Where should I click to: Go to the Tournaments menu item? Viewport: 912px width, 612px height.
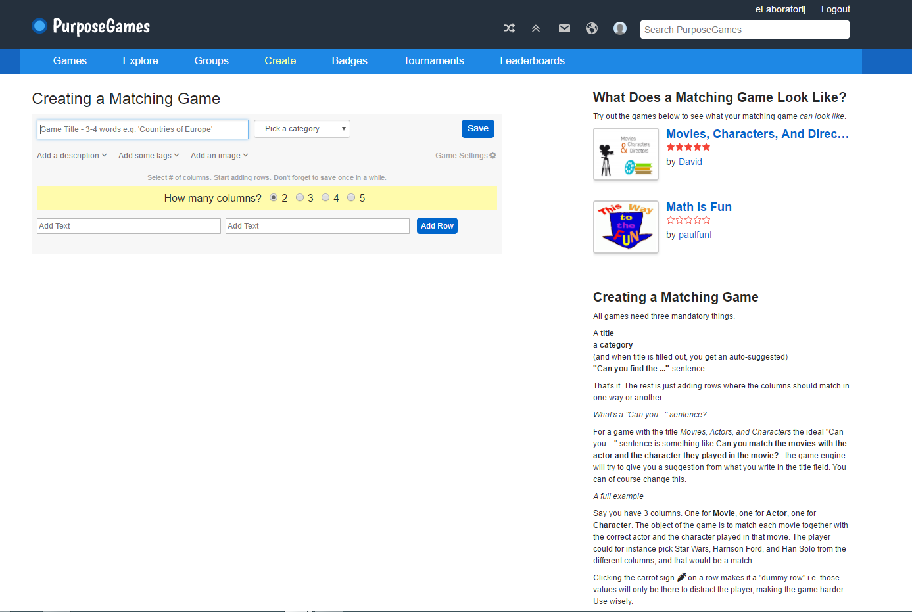[433, 61]
